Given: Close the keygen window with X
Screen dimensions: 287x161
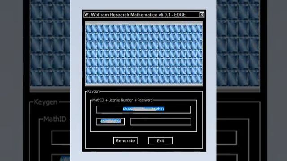Looking at the screenshot, I should pyautogui.click(x=201, y=15).
